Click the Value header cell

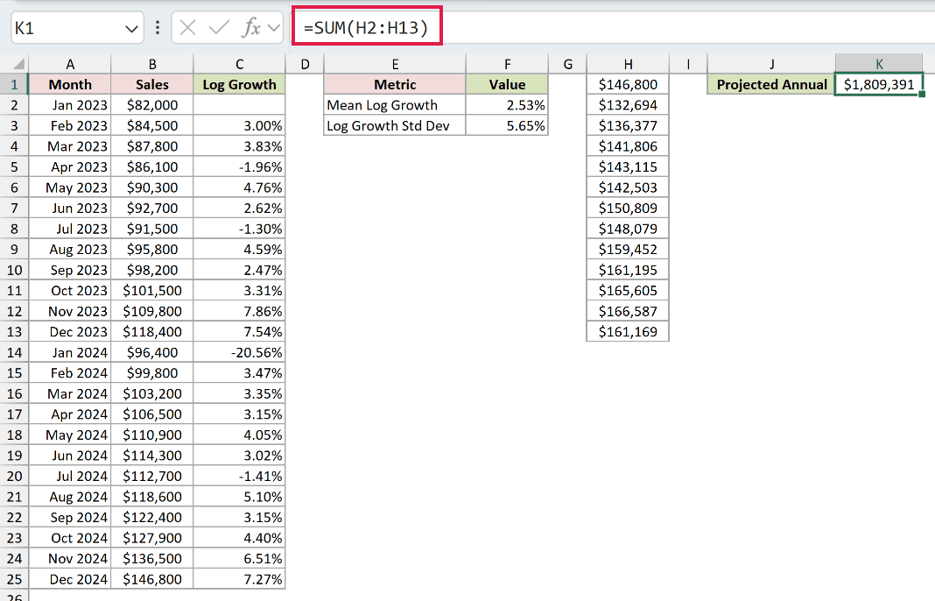507,84
